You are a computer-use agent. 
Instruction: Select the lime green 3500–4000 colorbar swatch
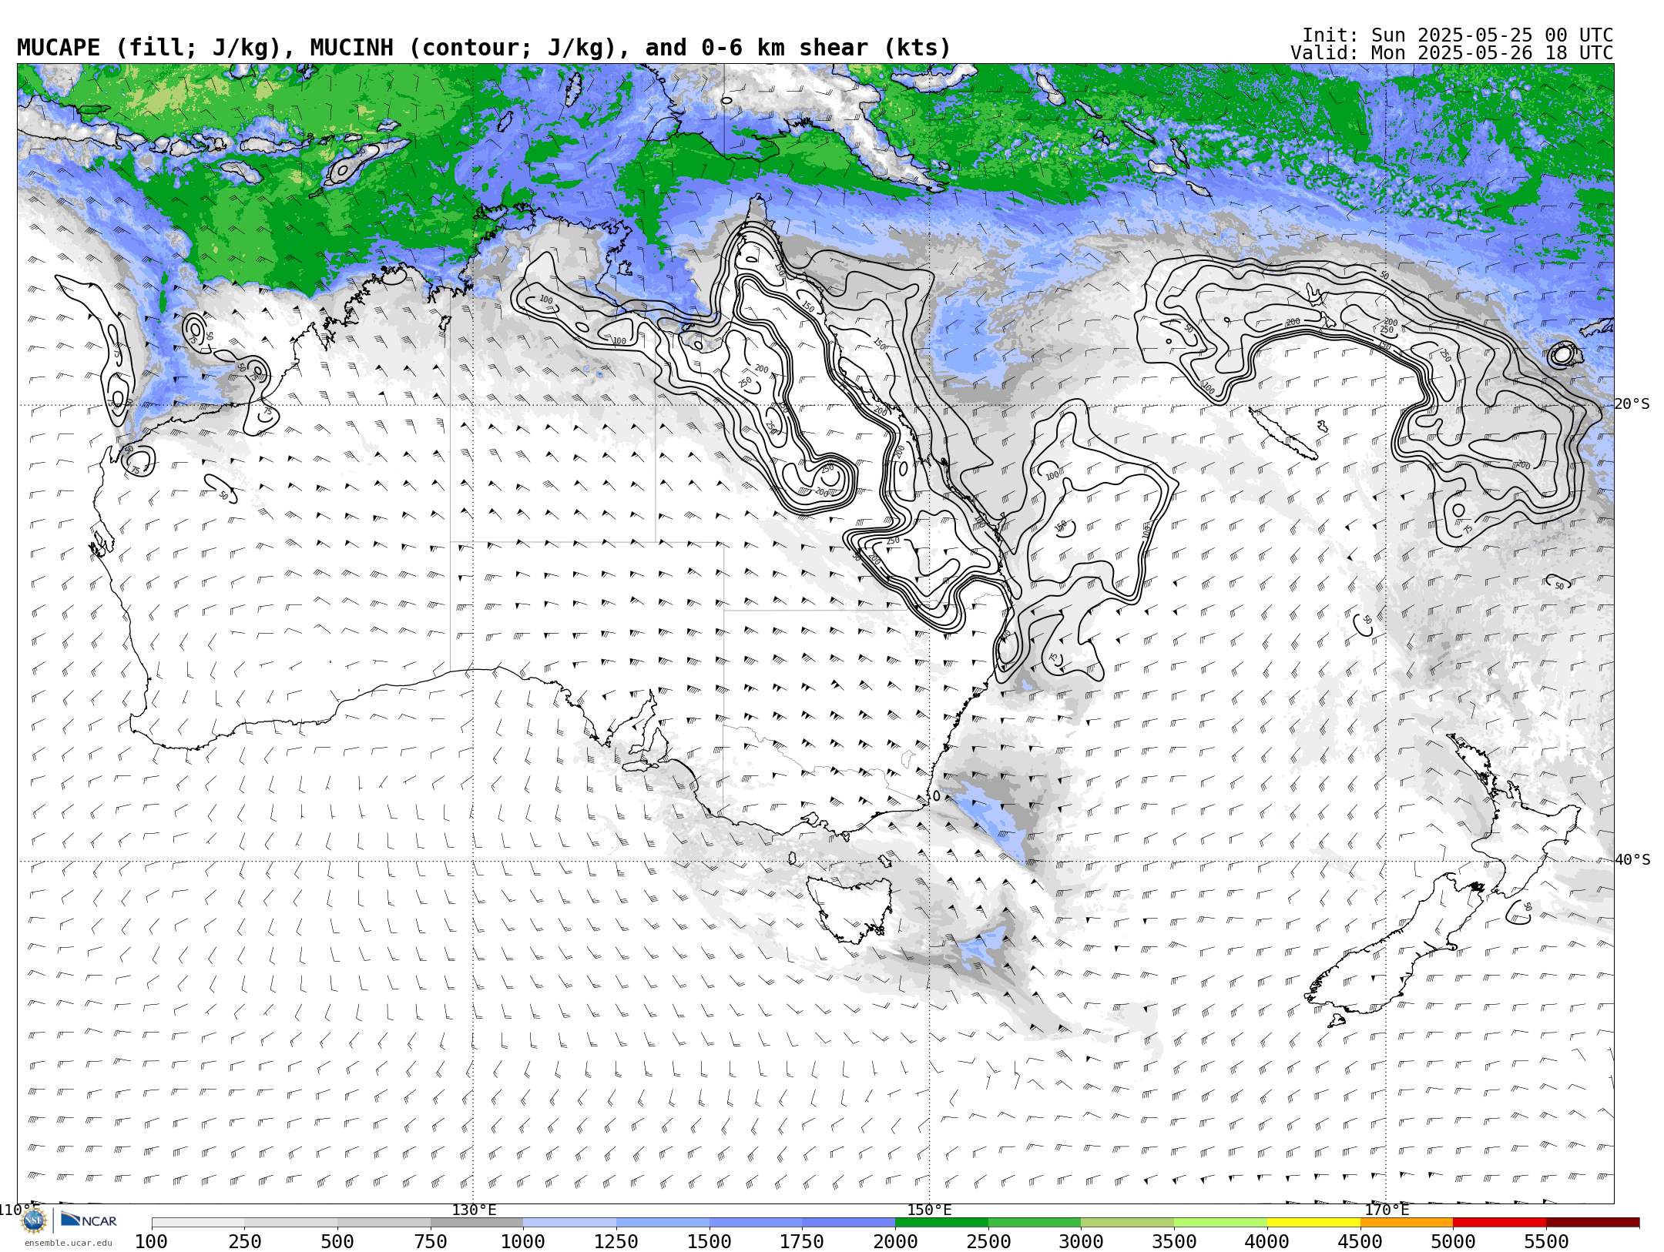[1220, 1223]
